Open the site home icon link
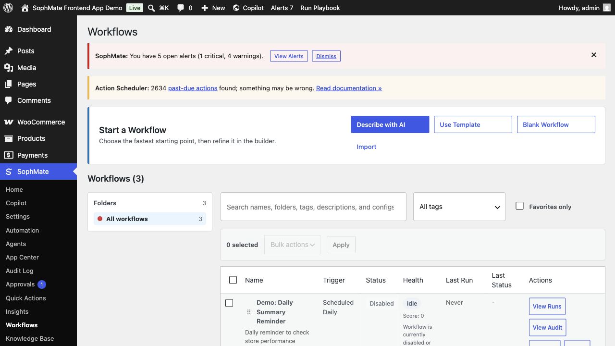 pos(25,8)
